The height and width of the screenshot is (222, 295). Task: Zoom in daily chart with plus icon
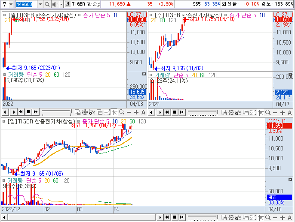282,218
